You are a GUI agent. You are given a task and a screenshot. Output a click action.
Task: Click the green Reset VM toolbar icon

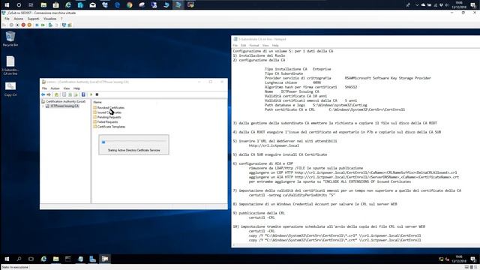[43, 25]
